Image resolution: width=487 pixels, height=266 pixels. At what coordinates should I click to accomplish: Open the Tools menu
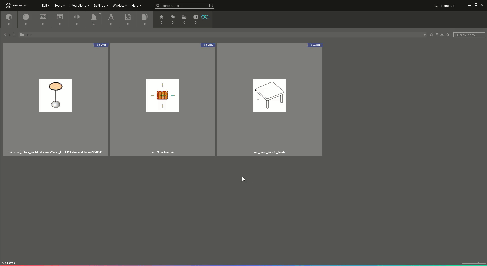(x=59, y=6)
